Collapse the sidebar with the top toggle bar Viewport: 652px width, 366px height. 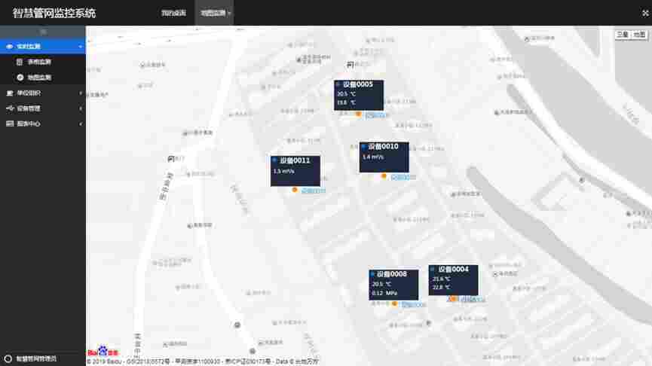click(x=43, y=32)
